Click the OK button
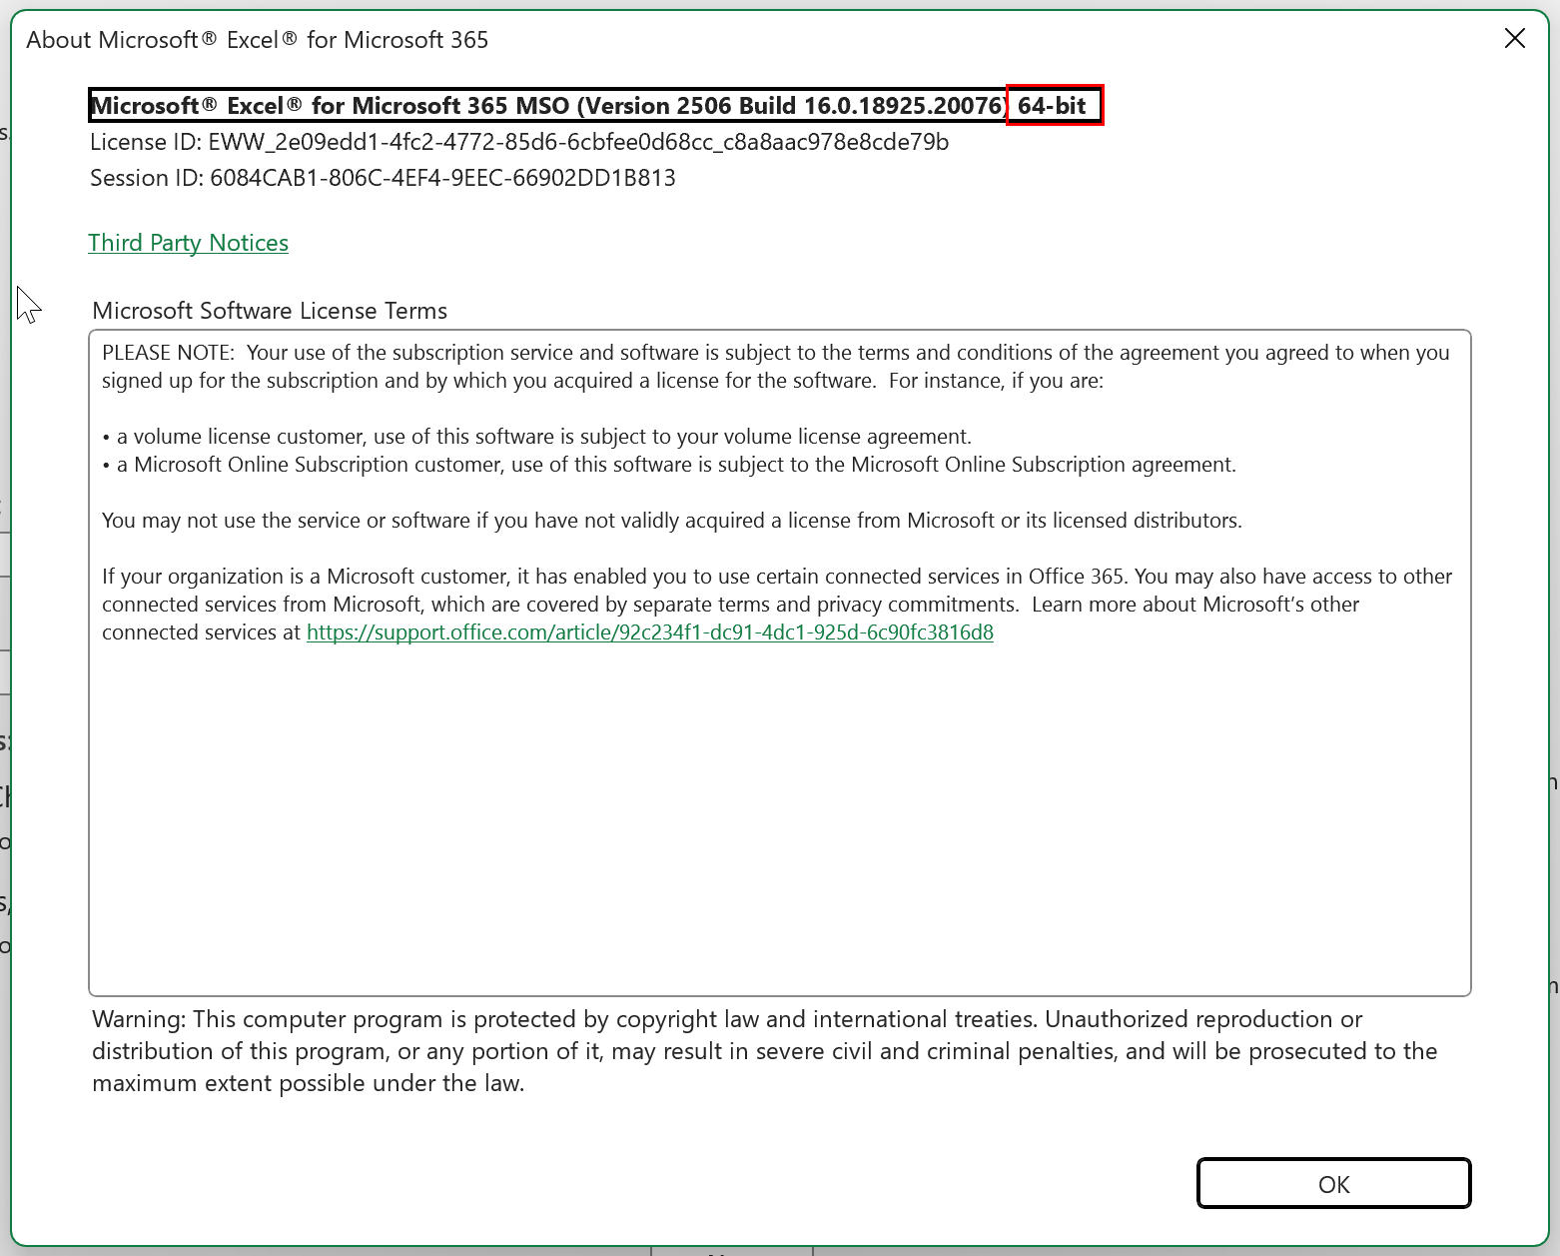 pyautogui.click(x=1333, y=1184)
